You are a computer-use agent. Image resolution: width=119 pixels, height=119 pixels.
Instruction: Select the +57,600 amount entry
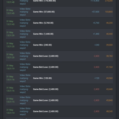pos(95,12)
